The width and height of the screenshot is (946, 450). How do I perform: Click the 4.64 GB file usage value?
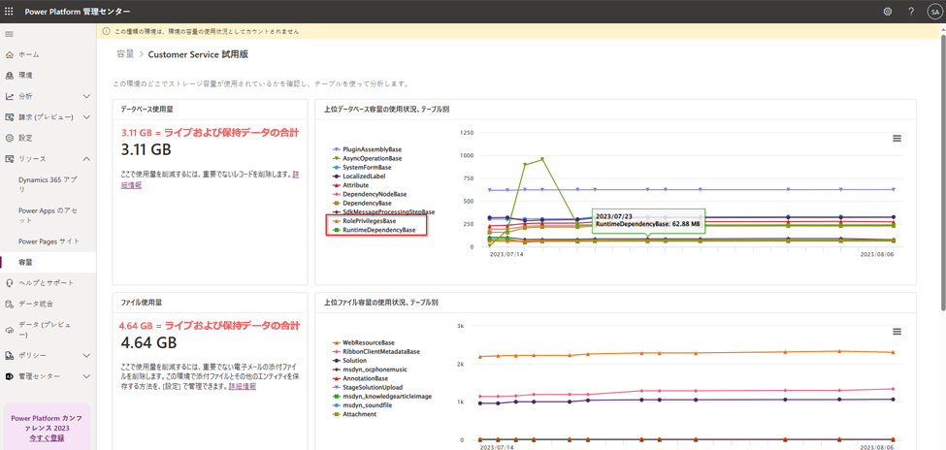pos(149,343)
